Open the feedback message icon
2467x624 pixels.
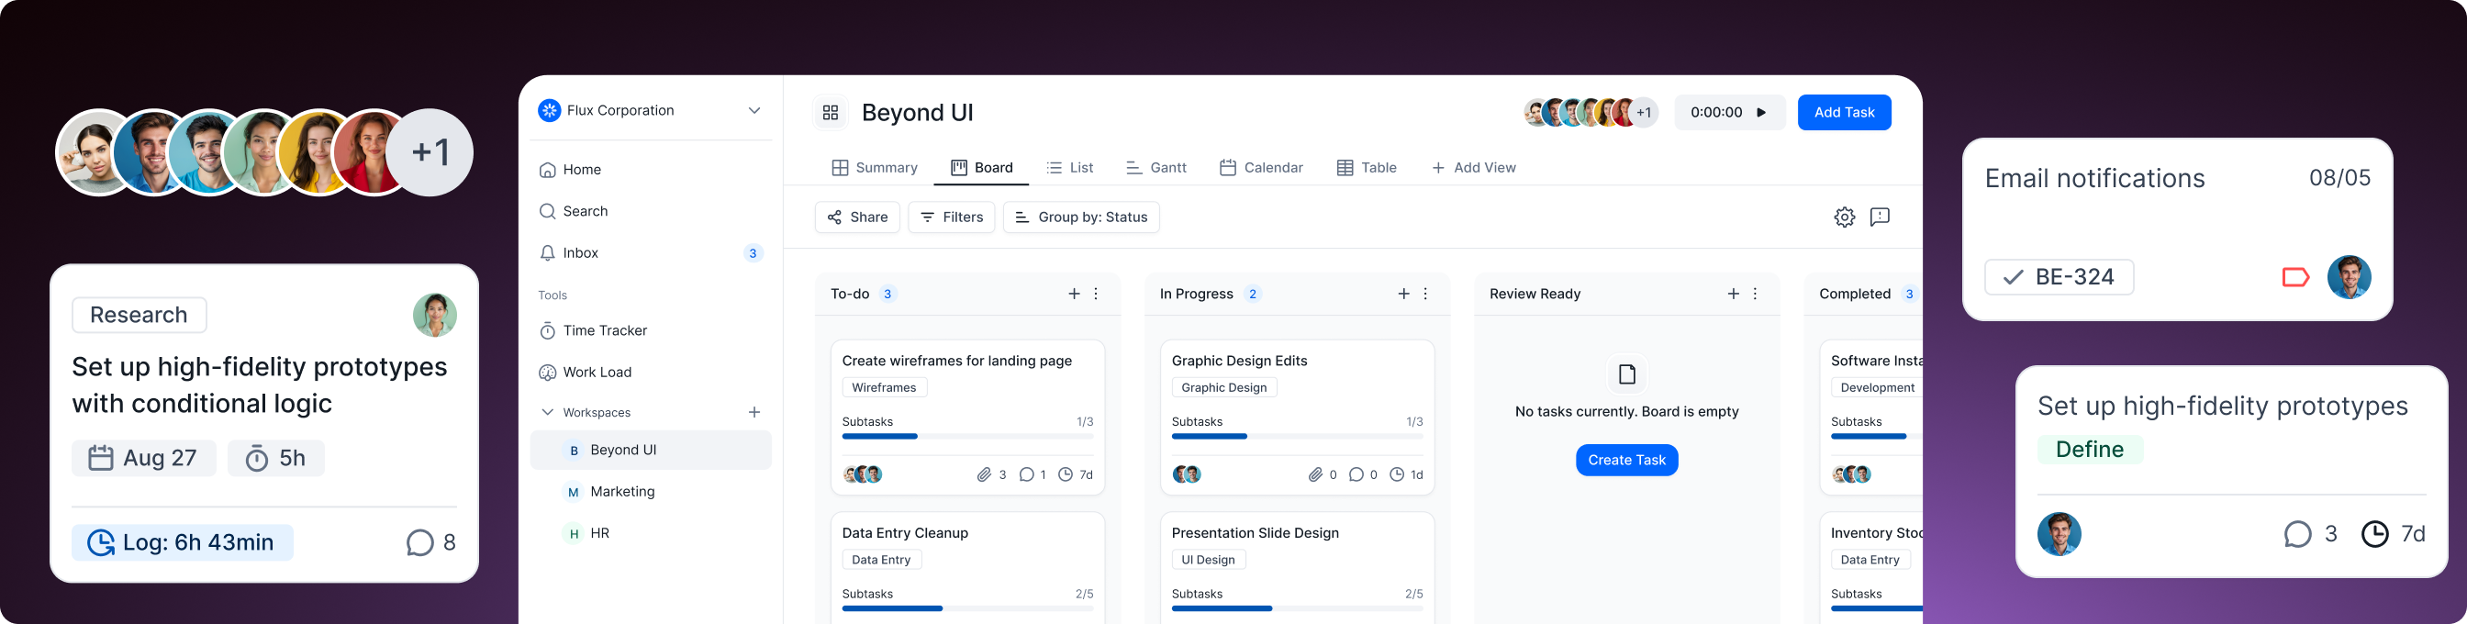pyautogui.click(x=1880, y=217)
